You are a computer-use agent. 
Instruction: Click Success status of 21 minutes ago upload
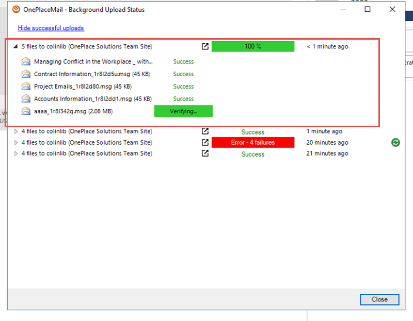click(x=253, y=154)
